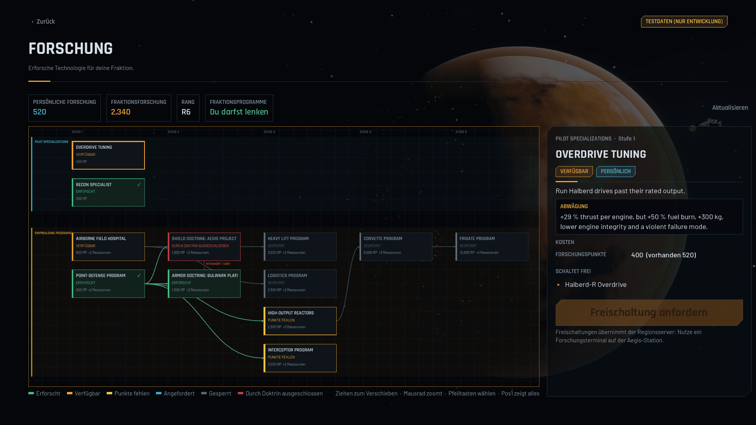Click the OVERDRIVE TUNING details heading
Image resolution: width=756 pixels, height=425 pixels.
601,154
